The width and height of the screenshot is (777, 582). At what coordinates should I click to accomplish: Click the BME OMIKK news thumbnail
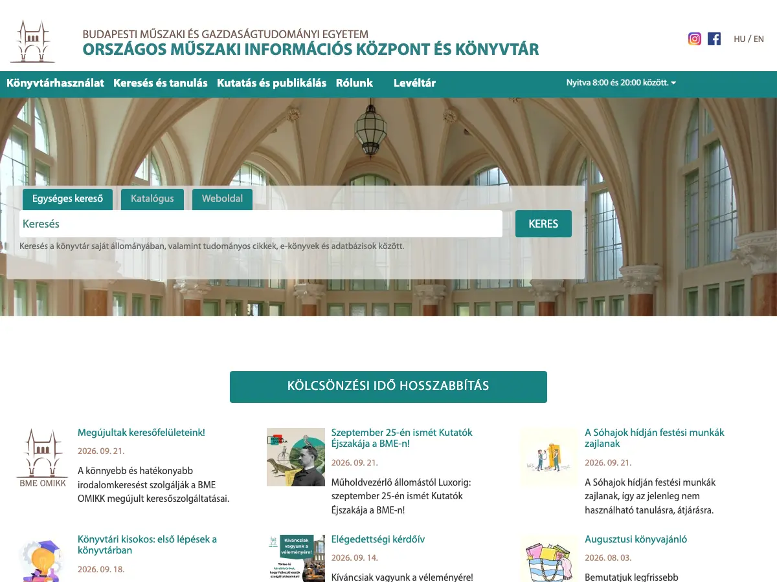click(42, 457)
